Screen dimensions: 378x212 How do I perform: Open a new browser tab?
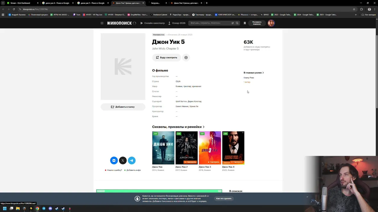[207, 3]
